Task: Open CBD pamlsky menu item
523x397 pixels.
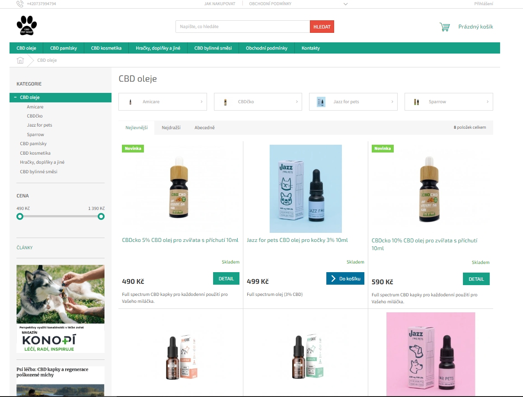Action: pos(64,48)
